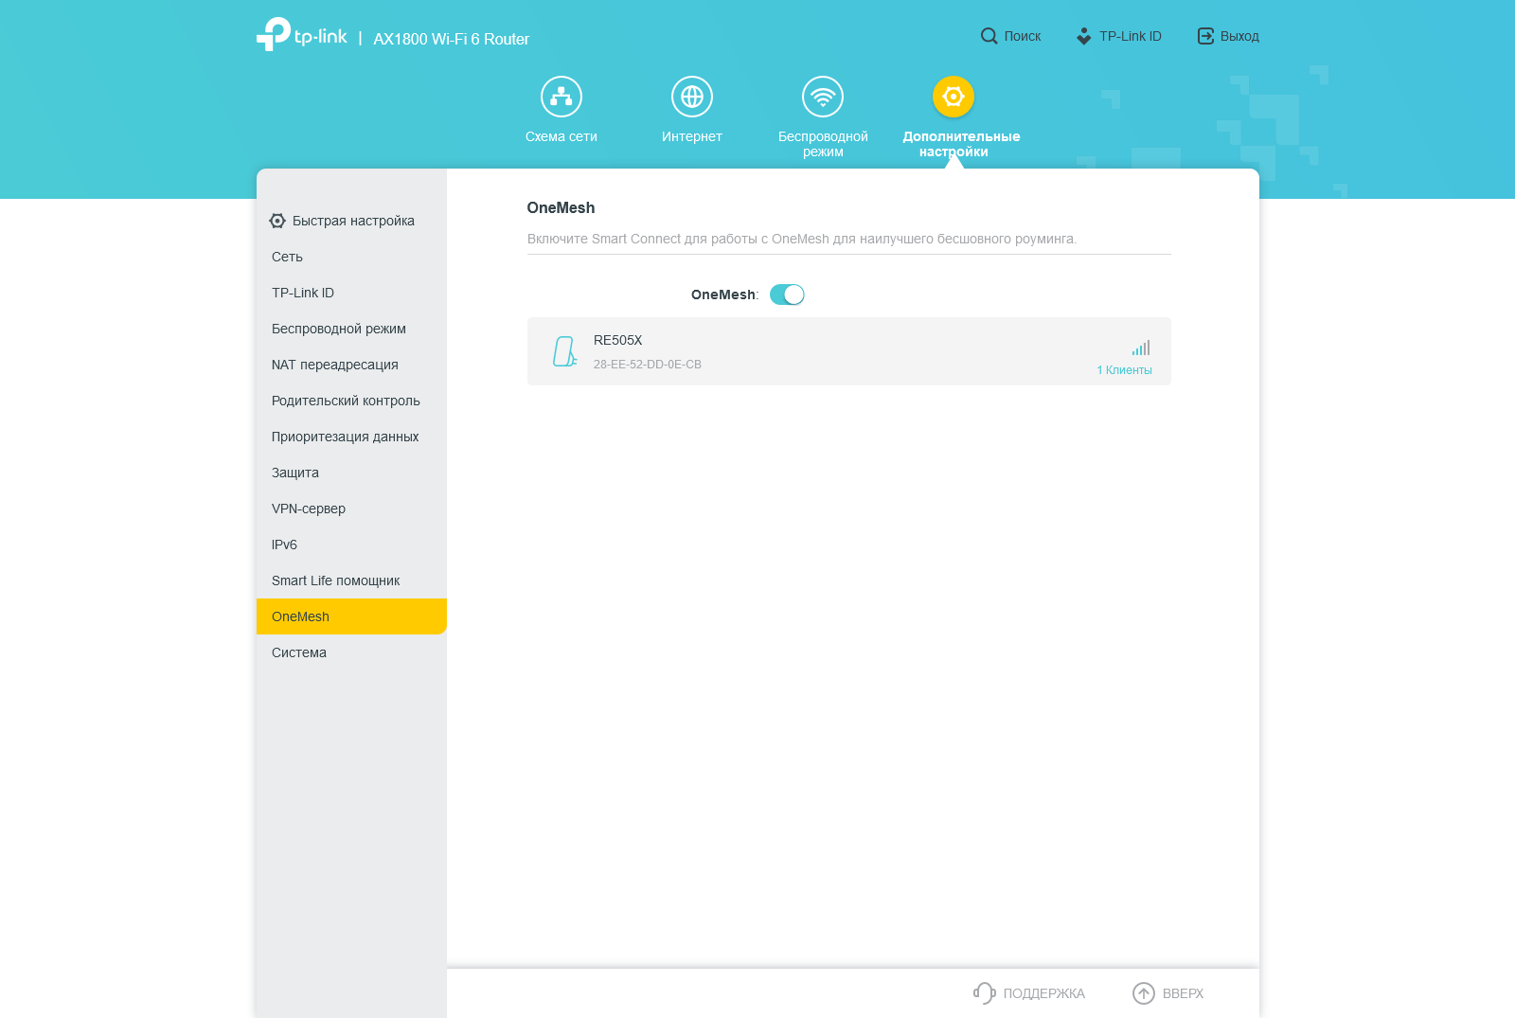This screenshot has height=1018, width=1515.
Task: Turn off the OneMesh toggle
Action: [787, 295]
